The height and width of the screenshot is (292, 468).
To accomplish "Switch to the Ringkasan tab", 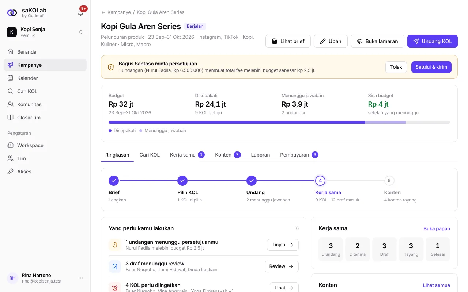I will click(117, 155).
